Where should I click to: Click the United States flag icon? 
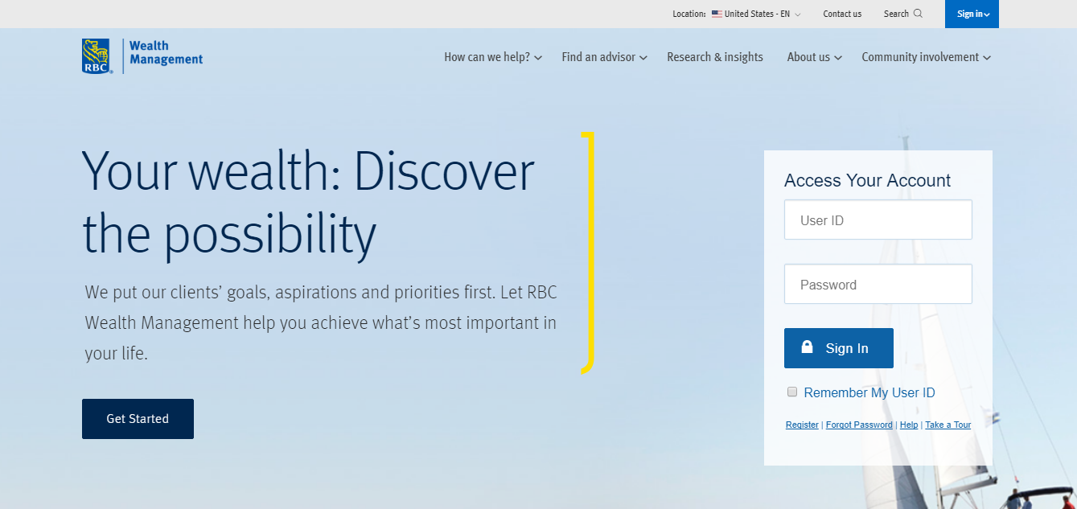(717, 14)
